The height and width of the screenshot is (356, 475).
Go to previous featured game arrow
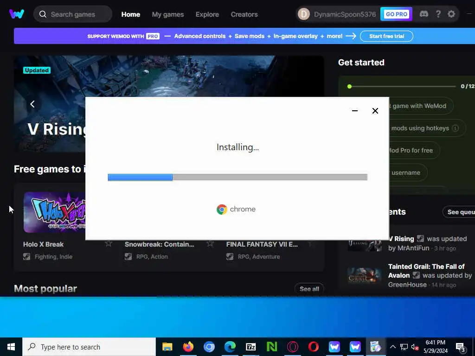tap(32, 104)
